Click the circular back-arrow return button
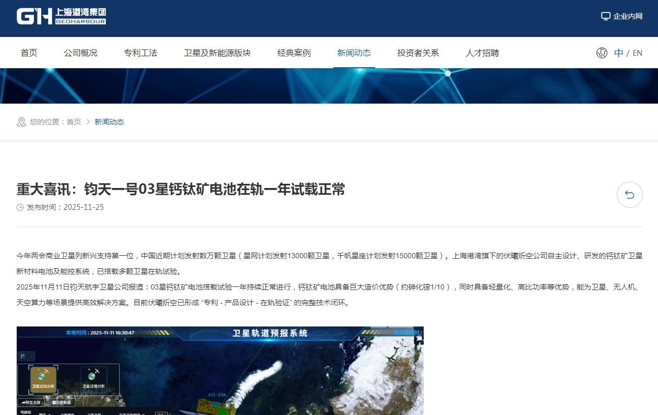This screenshot has height=415, width=658. click(630, 195)
